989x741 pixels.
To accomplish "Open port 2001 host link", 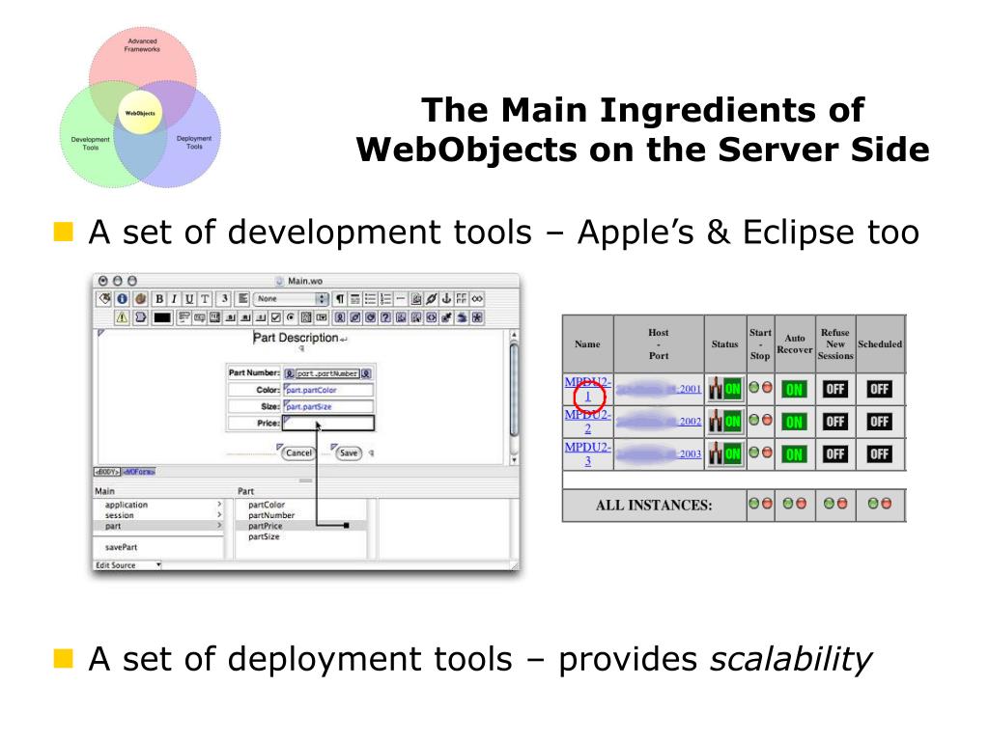I will pyautogui.click(x=690, y=389).
